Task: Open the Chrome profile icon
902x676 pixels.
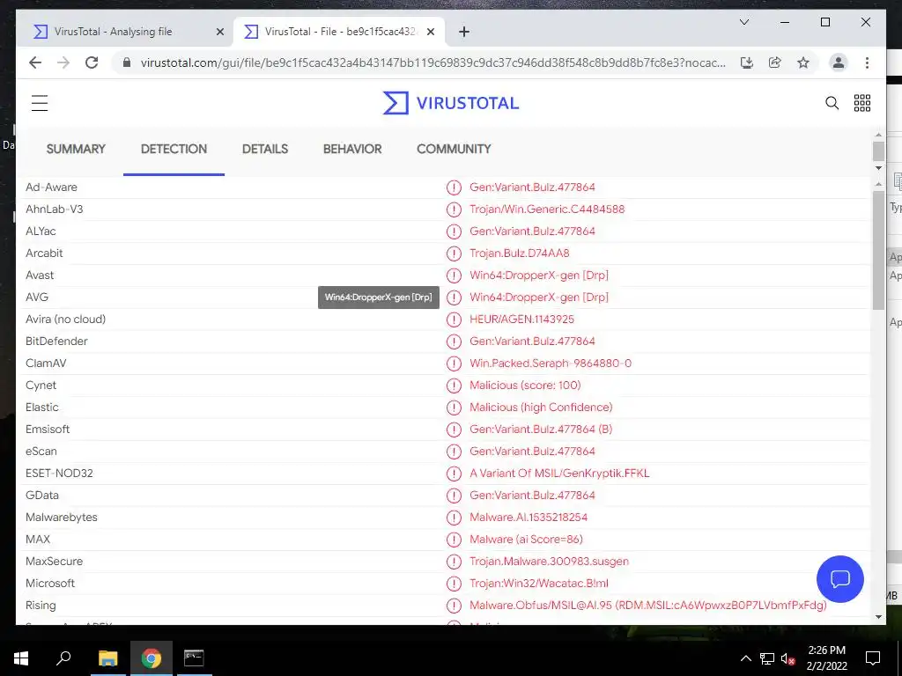Action: point(839,62)
